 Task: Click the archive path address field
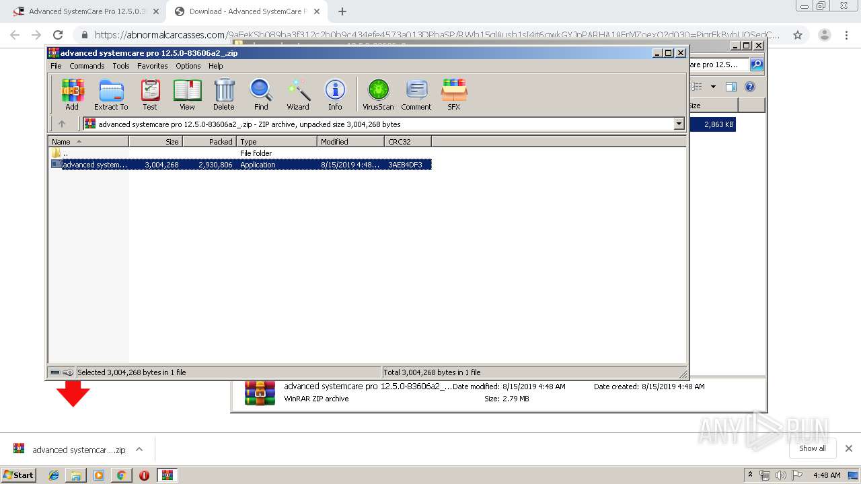click(378, 124)
